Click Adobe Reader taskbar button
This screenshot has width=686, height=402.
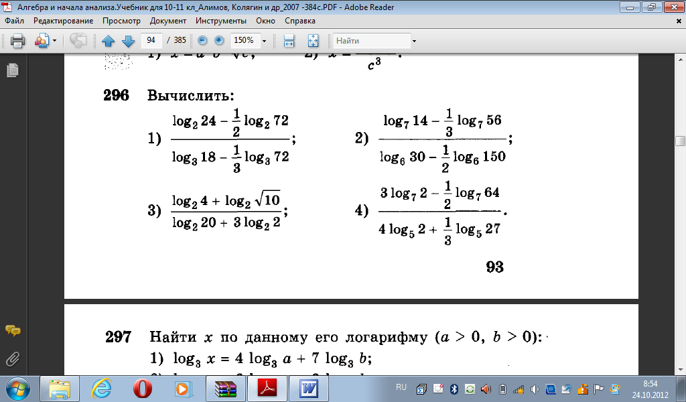pyautogui.click(x=267, y=389)
